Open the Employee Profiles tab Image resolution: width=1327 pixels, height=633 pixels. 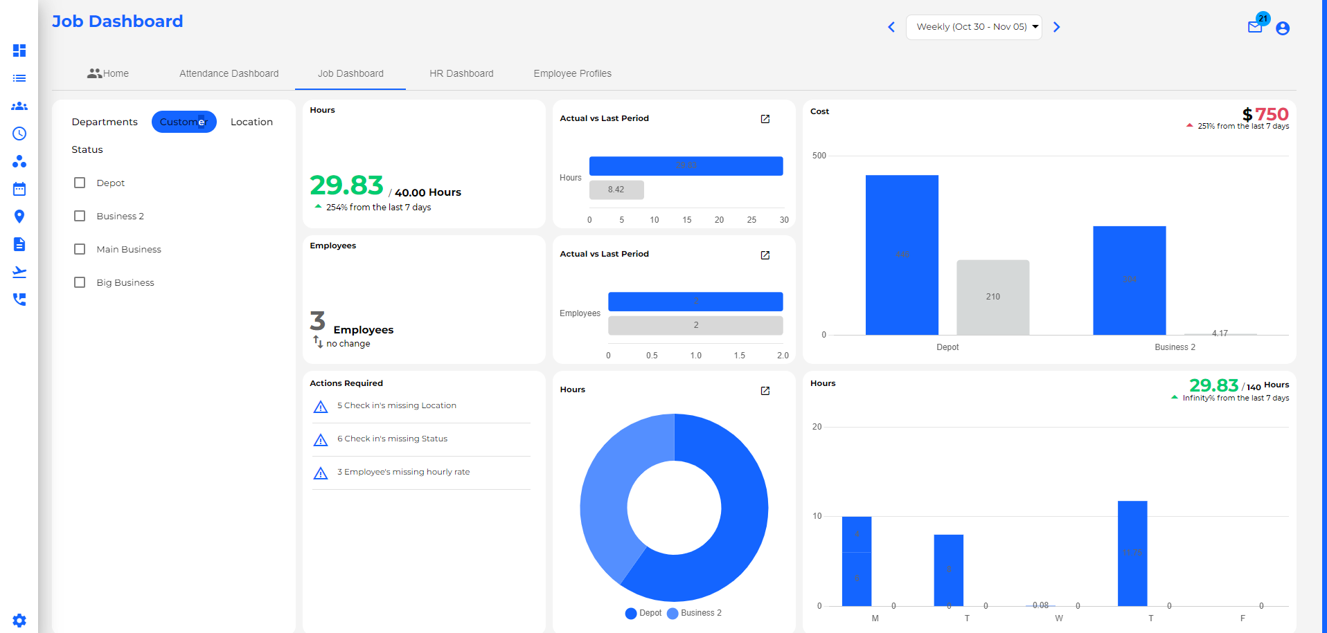coord(571,73)
